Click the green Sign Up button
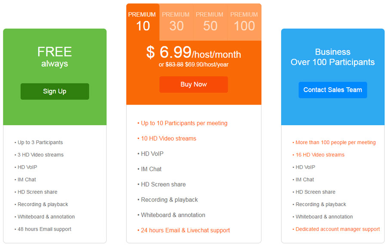 coord(55,91)
